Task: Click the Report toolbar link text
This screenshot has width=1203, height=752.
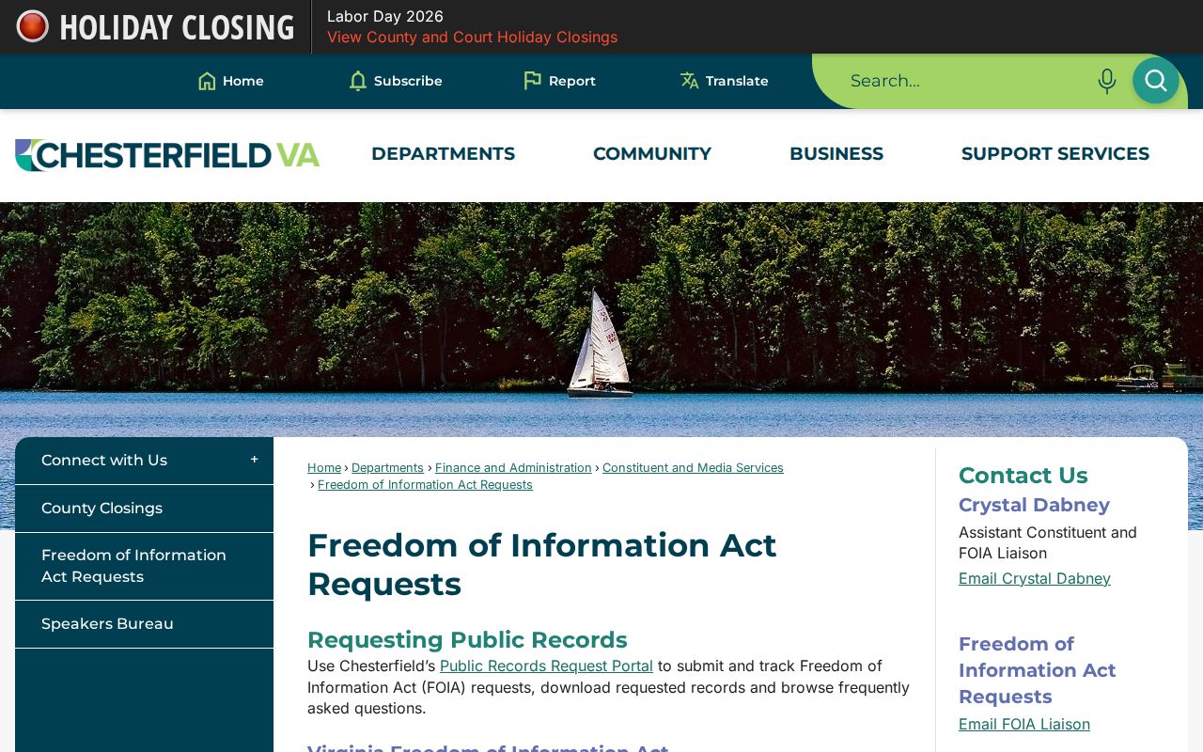Action: [572, 81]
